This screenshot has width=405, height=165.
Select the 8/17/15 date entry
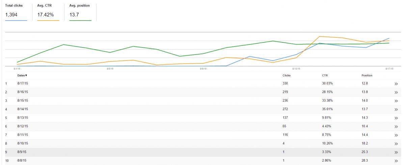click(x=22, y=84)
